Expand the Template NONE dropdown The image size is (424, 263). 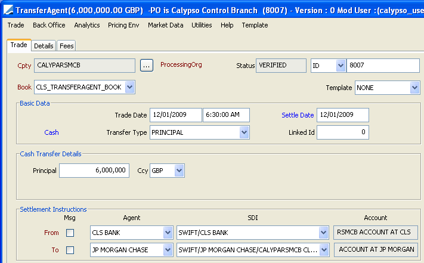(x=414, y=88)
